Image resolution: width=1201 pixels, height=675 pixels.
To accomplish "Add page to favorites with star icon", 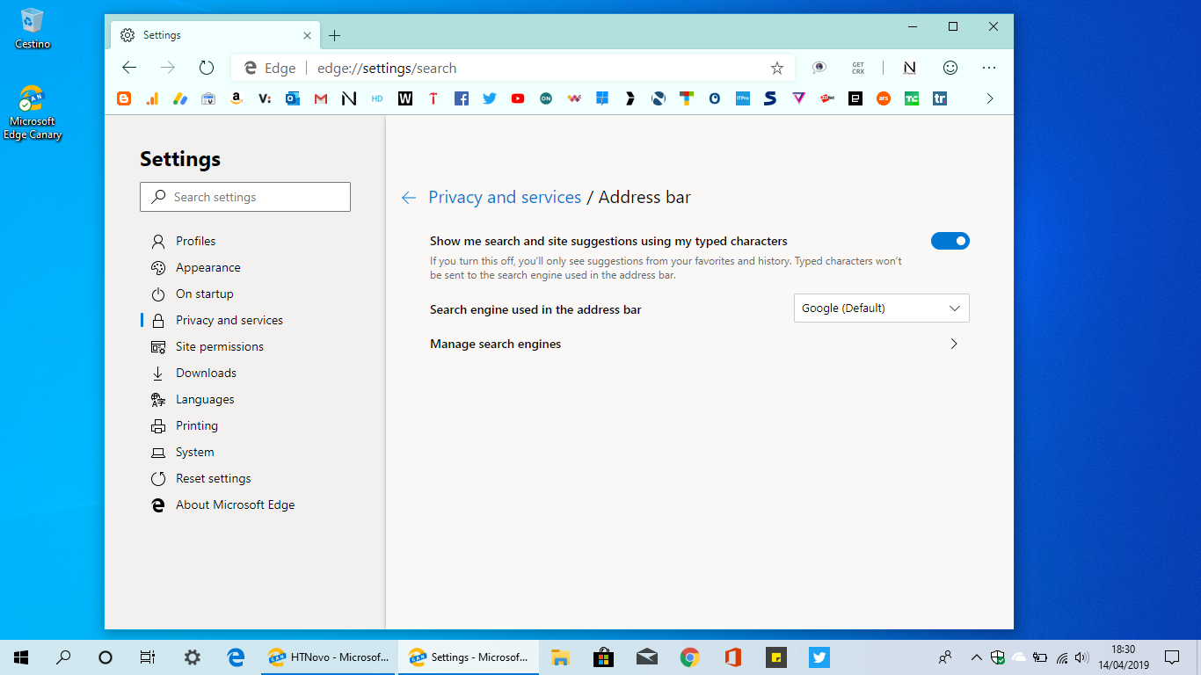I will pyautogui.click(x=776, y=68).
